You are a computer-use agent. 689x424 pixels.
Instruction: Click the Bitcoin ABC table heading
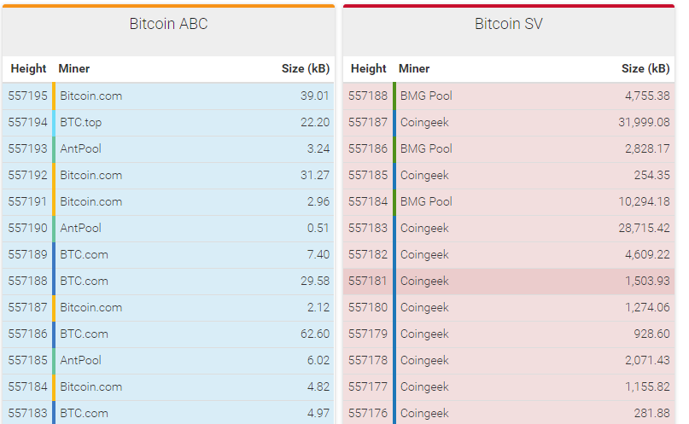pos(168,24)
